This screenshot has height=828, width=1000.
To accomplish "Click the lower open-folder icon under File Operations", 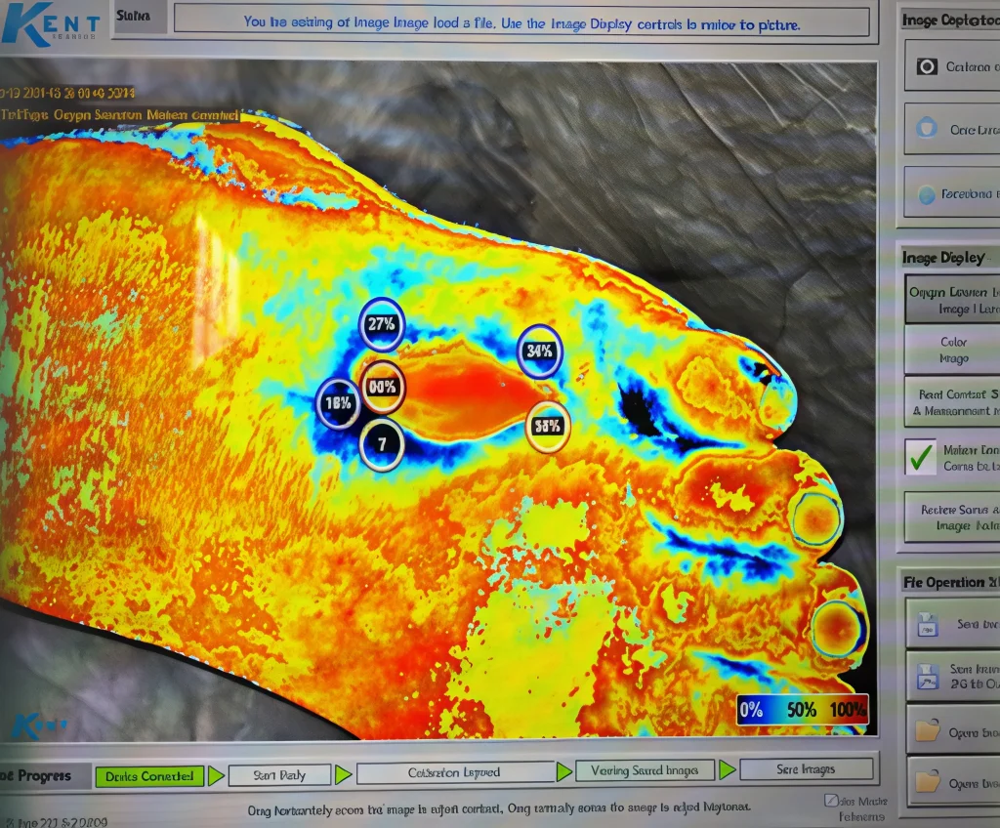I will pyautogui.click(x=927, y=781).
